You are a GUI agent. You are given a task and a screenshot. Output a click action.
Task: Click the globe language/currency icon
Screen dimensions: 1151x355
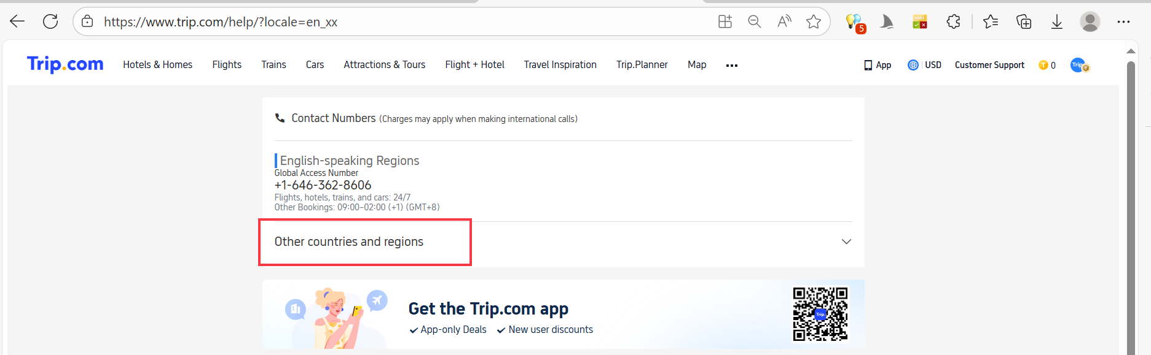pos(913,64)
